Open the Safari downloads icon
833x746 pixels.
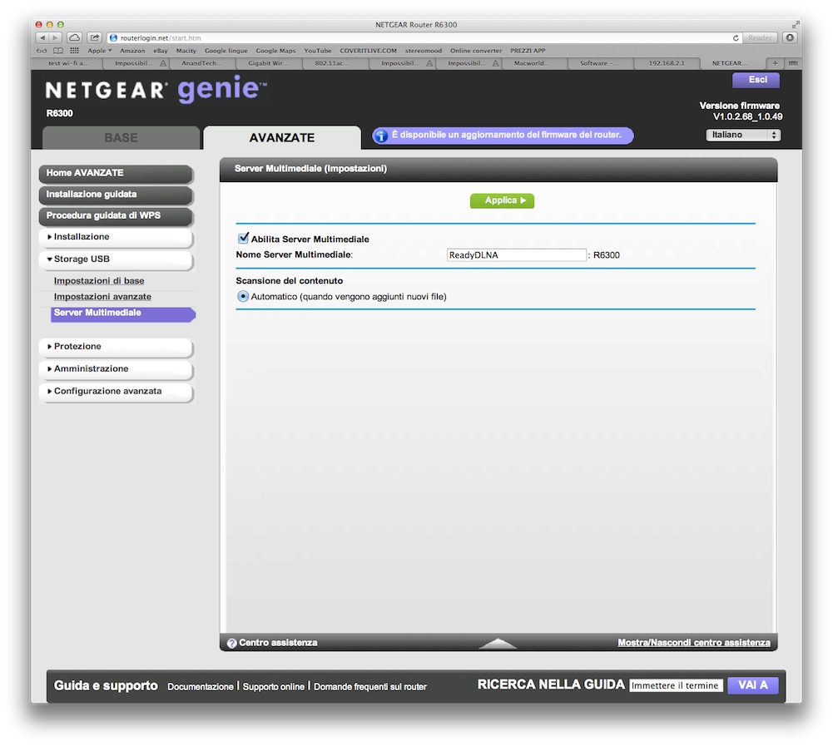(790, 37)
